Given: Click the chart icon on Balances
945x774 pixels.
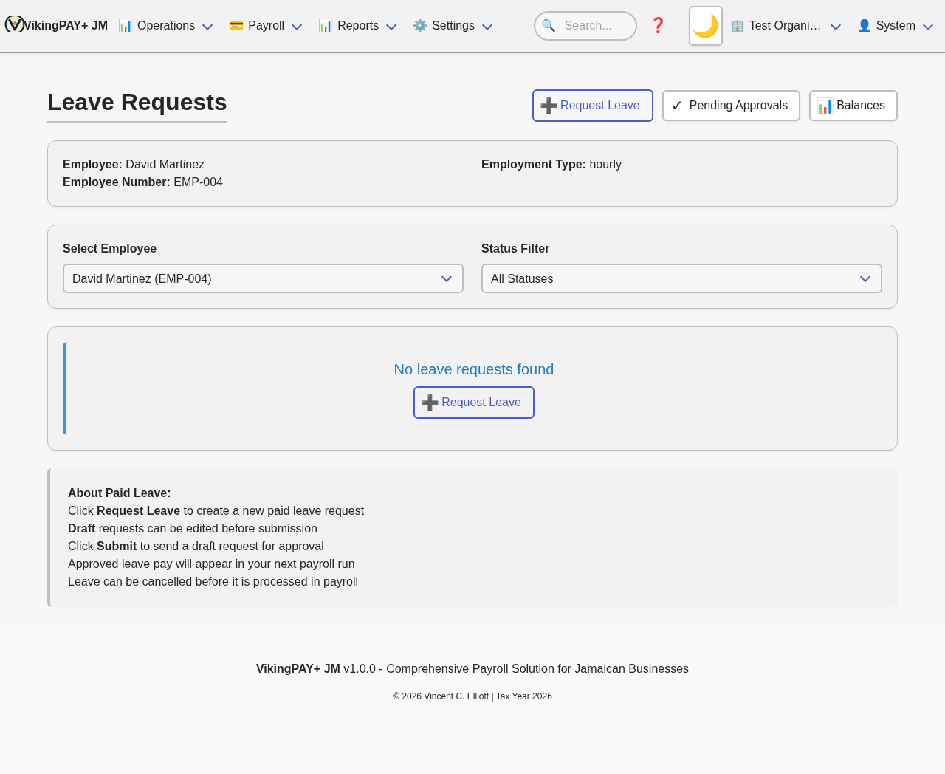Looking at the screenshot, I should pos(825,106).
